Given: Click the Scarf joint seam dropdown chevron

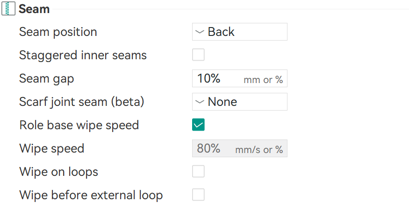Looking at the screenshot, I should pyautogui.click(x=200, y=102).
